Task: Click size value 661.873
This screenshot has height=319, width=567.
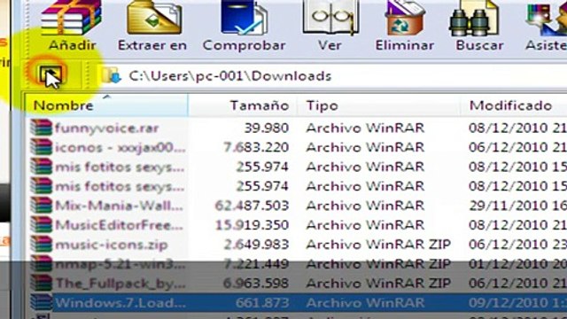Action: (262, 303)
